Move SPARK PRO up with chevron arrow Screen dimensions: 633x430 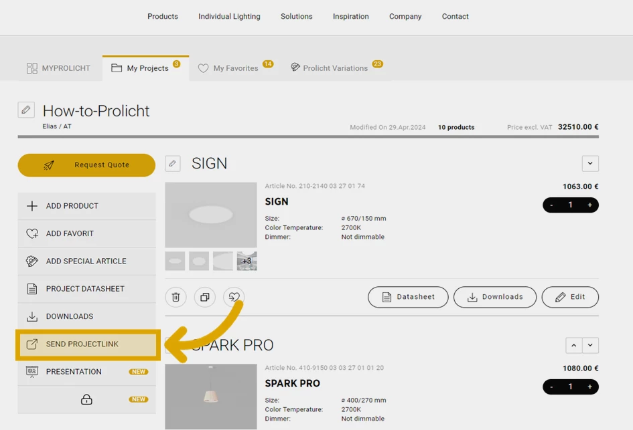click(574, 345)
